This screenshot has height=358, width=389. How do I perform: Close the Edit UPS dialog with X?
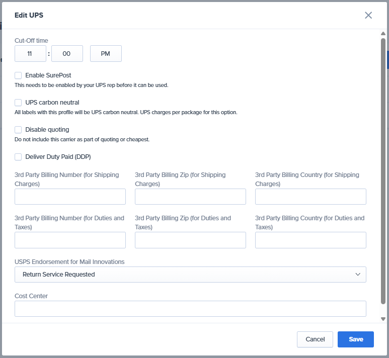tap(368, 15)
